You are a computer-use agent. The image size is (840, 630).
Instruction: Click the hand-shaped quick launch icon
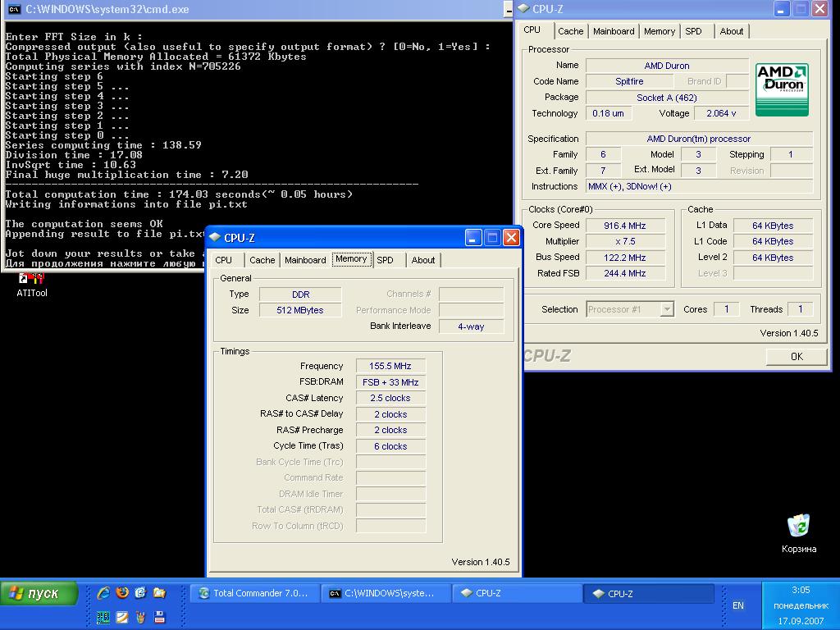tap(140, 617)
